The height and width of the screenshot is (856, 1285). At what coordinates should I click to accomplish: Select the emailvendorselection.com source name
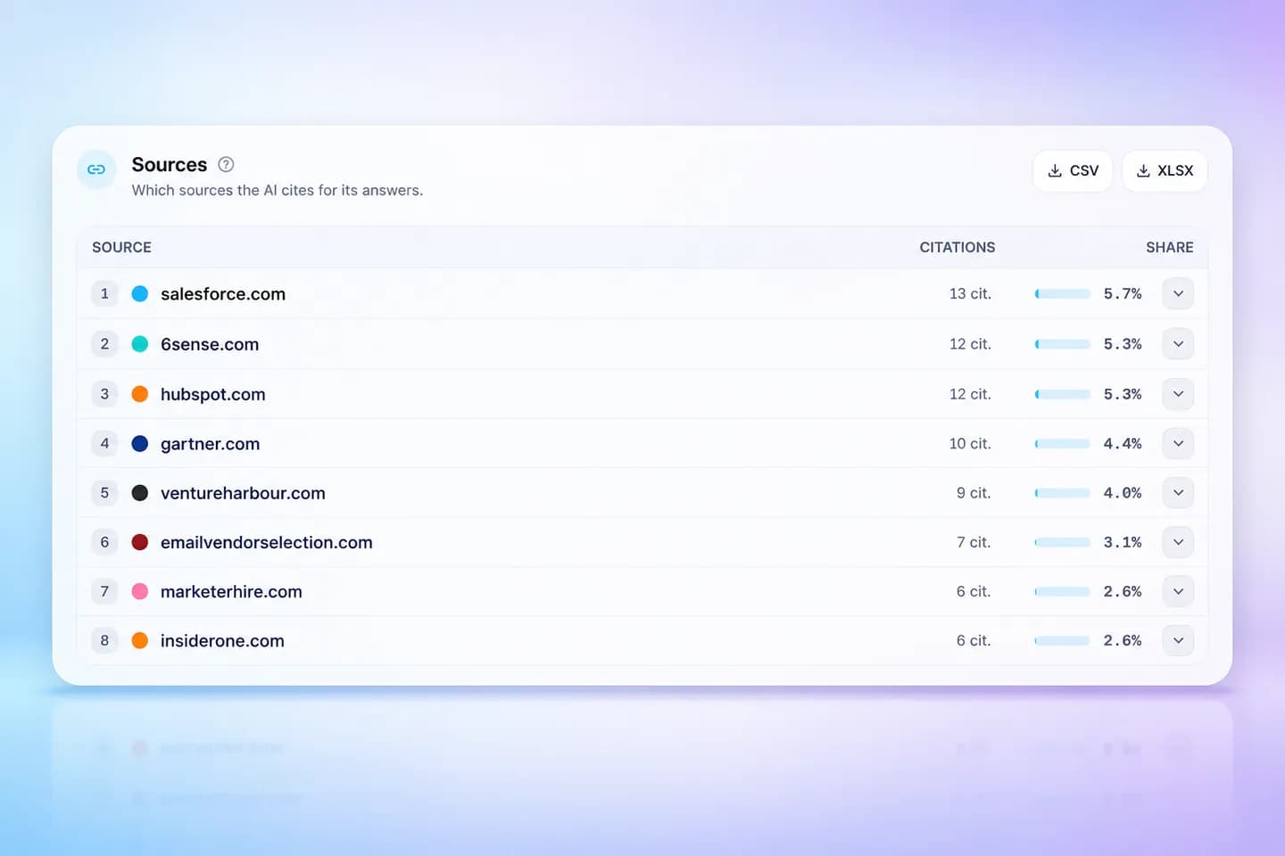[267, 542]
